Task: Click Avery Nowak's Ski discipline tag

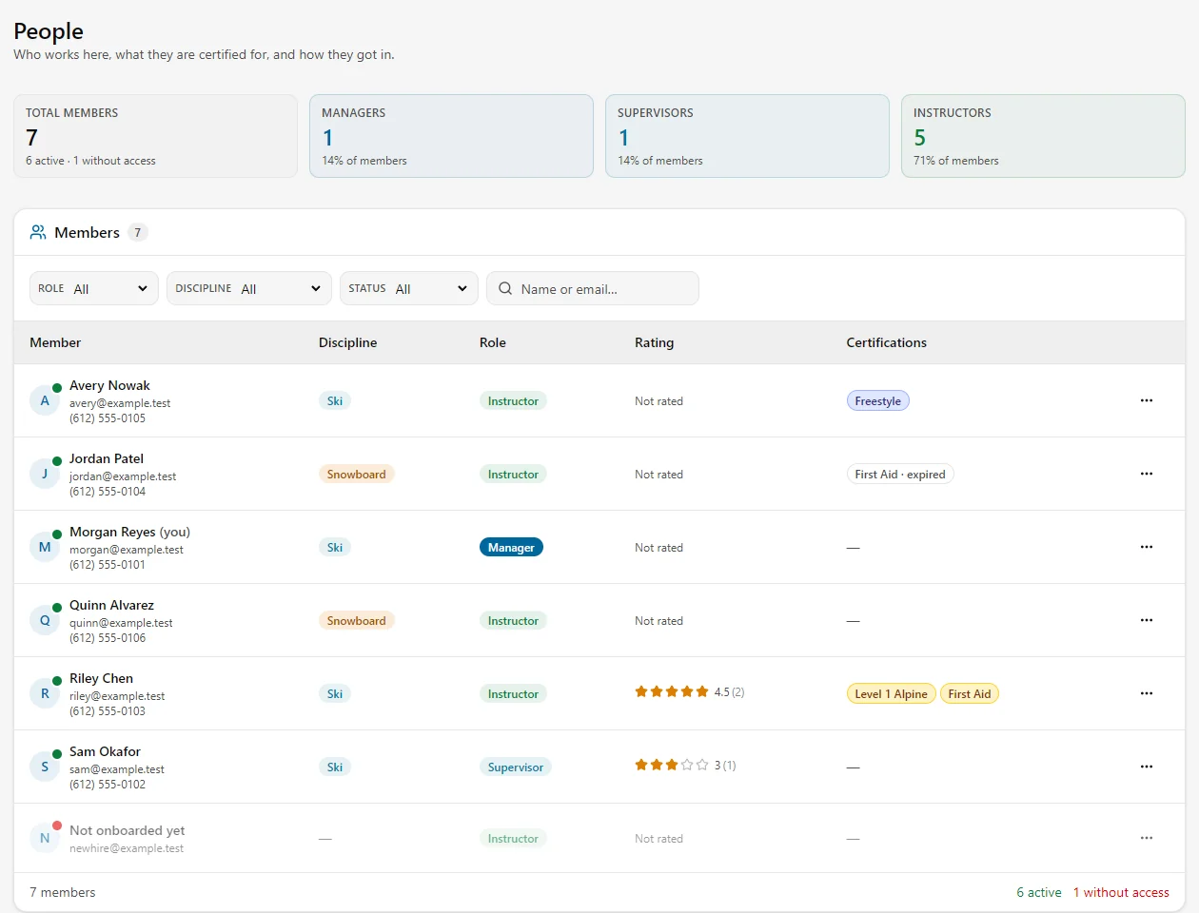Action: pos(335,401)
